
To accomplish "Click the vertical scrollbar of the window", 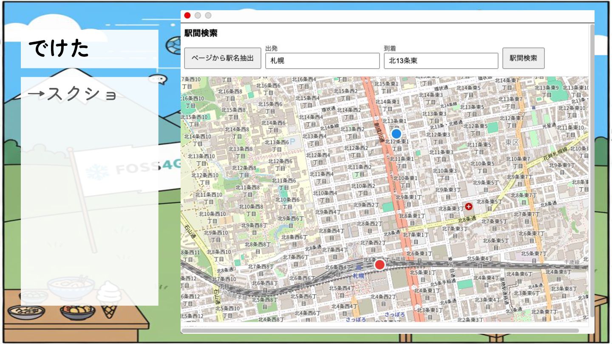I will pos(592,170).
